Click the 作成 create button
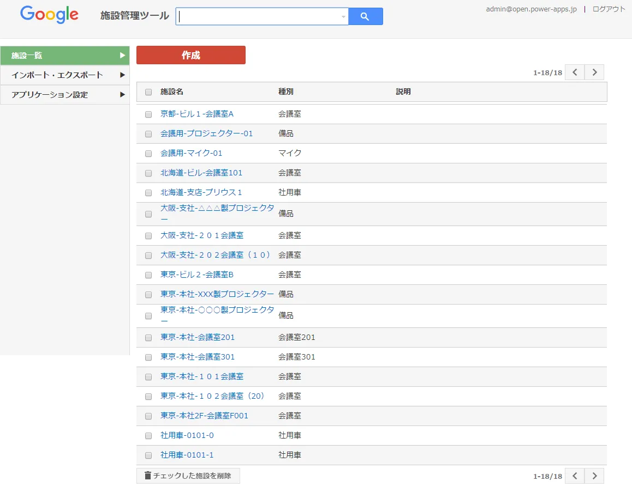The width and height of the screenshot is (632, 493). click(x=190, y=55)
